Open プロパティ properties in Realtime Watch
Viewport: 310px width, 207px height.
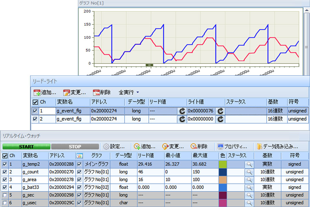[x=232, y=147]
